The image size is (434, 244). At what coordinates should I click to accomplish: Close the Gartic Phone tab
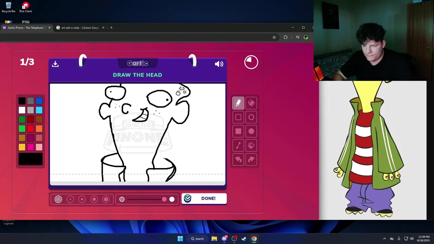[50, 28]
